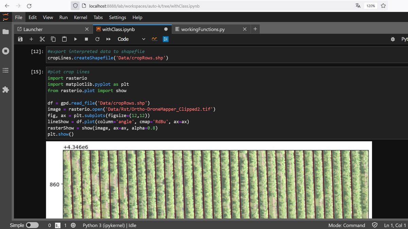This screenshot has height=229, width=408.
Task: Click the plt.show() code line
Action: click(x=61, y=134)
